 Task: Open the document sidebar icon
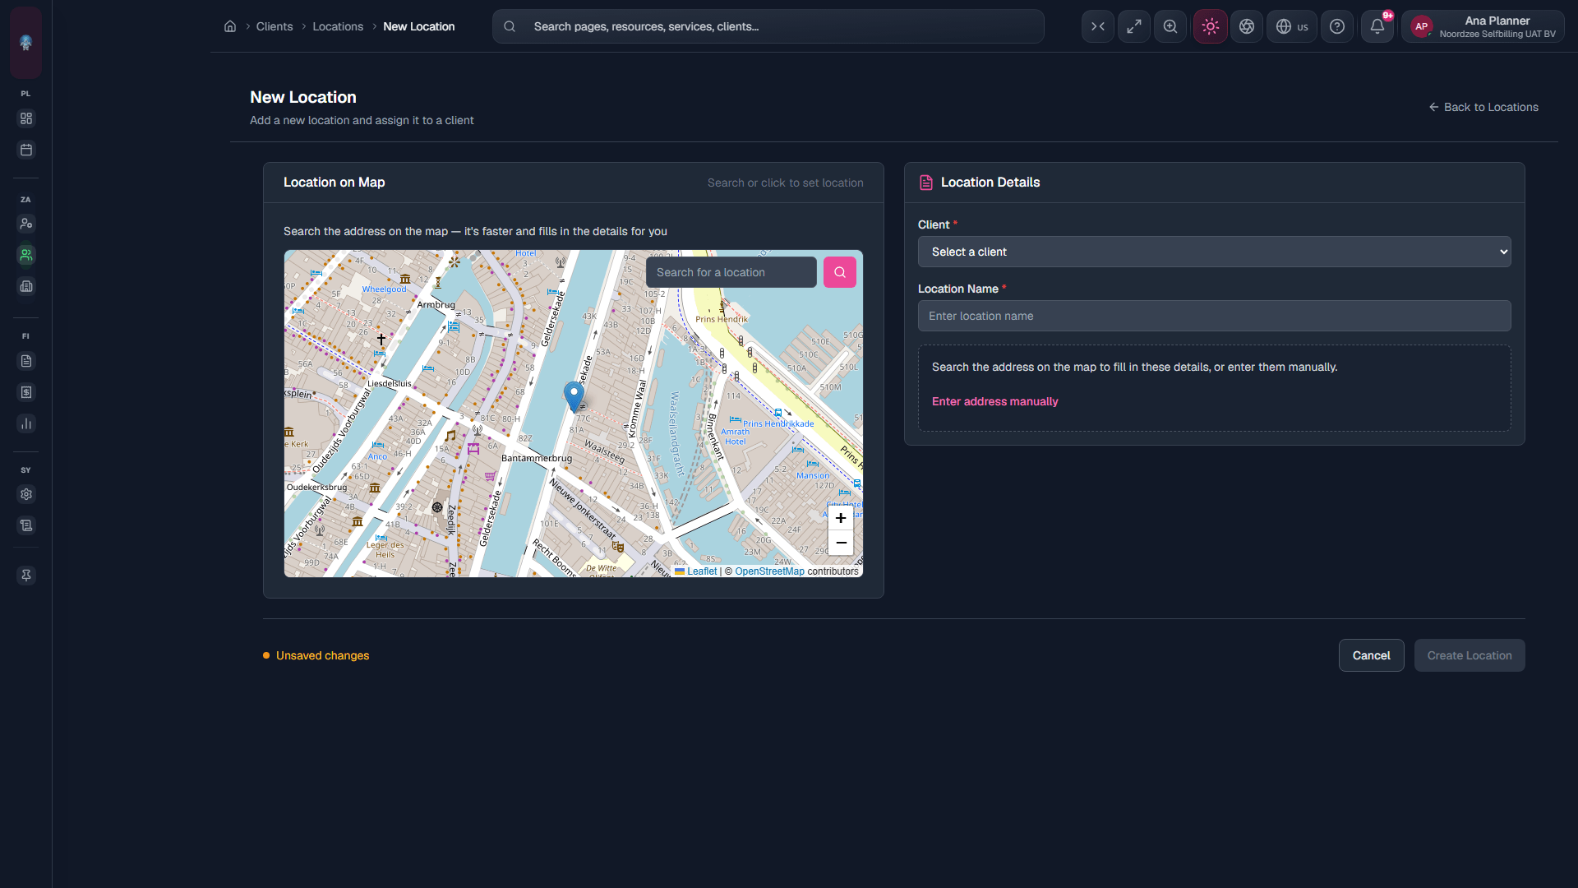tap(26, 361)
